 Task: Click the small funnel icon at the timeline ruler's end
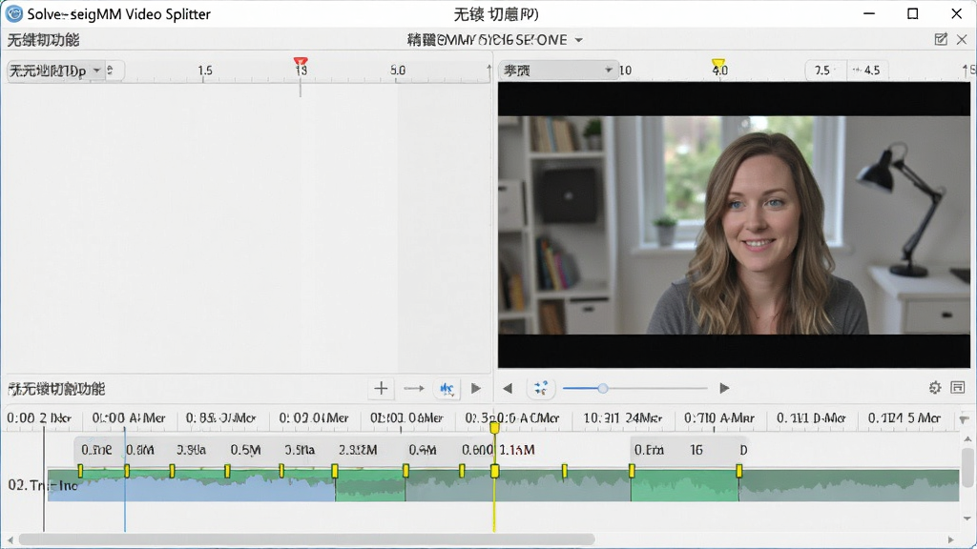[x=964, y=419]
